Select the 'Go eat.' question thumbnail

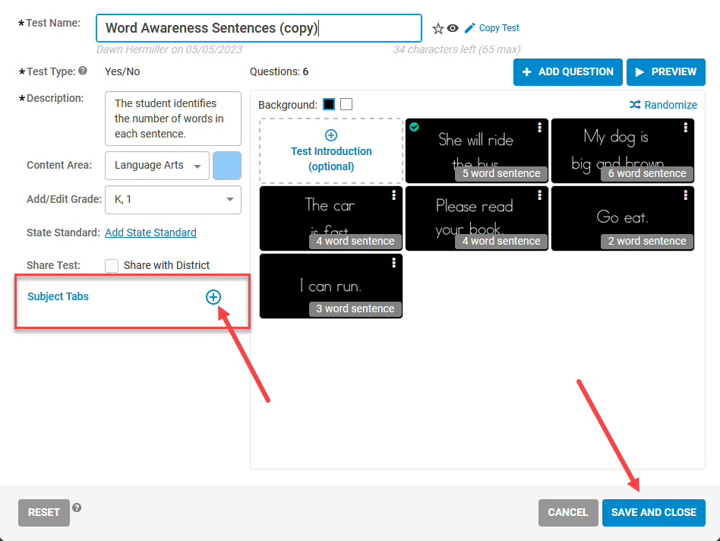tap(623, 218)
